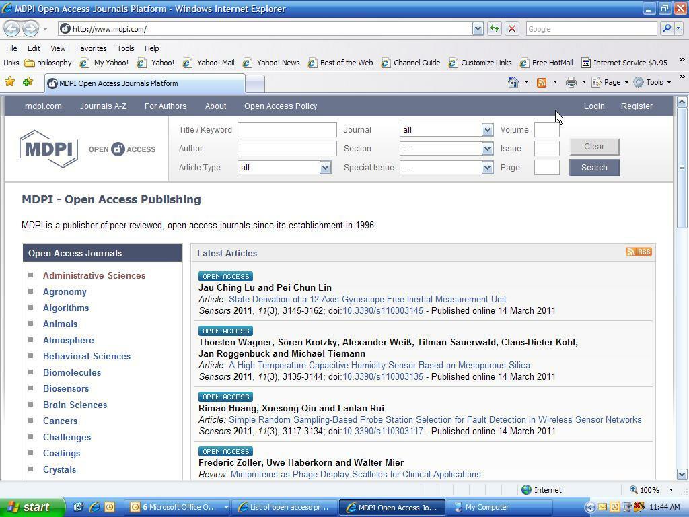The height and width of the screenshot is (517, 689).
Task: Expand the Page menu dropdown in toolbar
Action: click(626, 82)
